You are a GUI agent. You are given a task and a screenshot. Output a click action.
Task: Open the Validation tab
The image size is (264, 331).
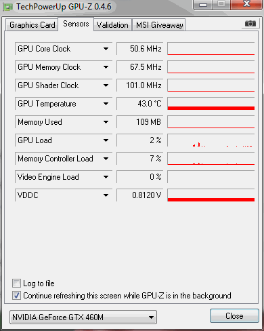click(112, 25)
